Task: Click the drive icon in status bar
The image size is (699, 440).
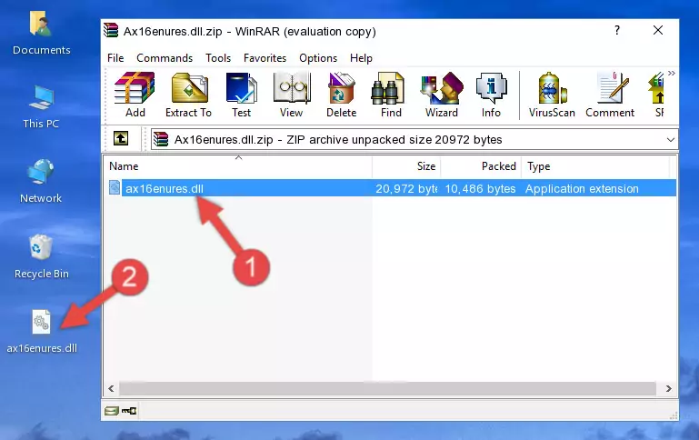Action: tap(112, 411)
